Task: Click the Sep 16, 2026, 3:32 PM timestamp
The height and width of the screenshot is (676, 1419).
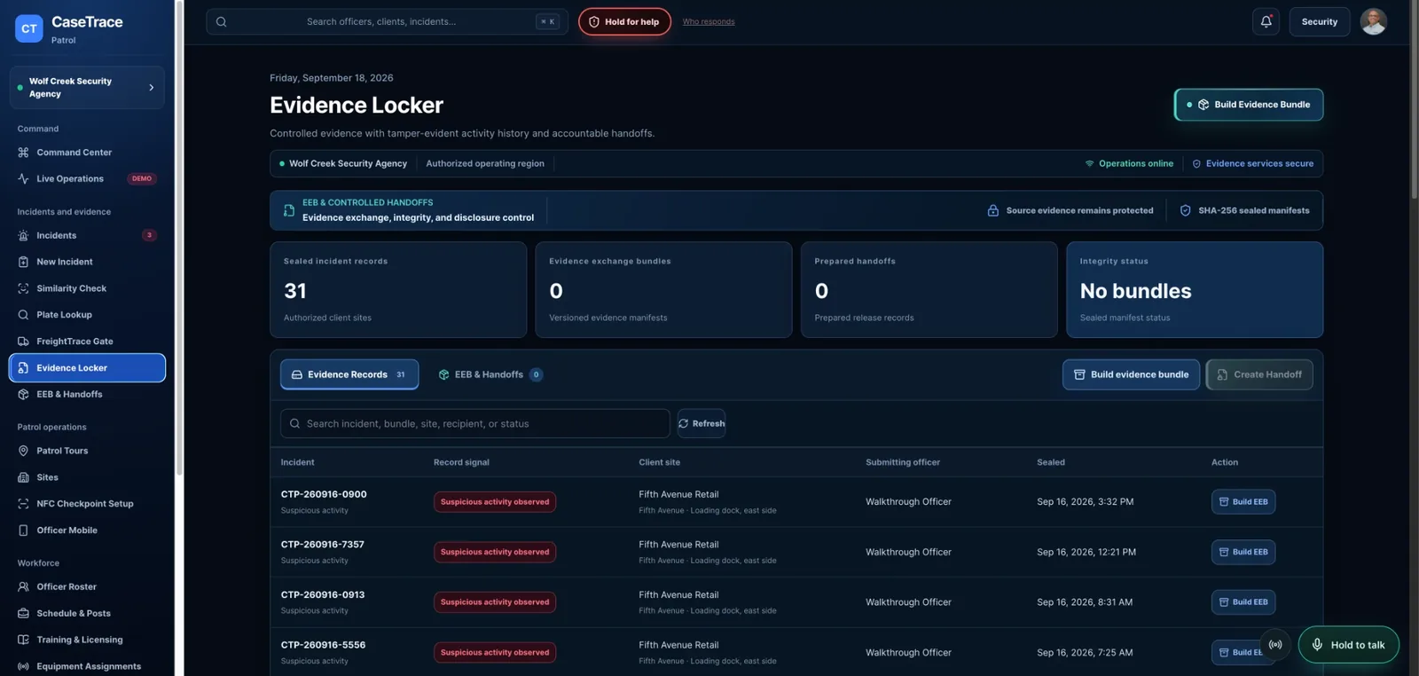Action: tap(1085, 502)
